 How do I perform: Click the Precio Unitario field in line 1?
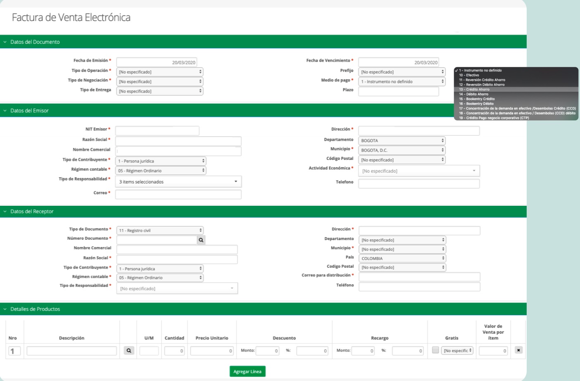pyautogui.click(x=212, y=351)
